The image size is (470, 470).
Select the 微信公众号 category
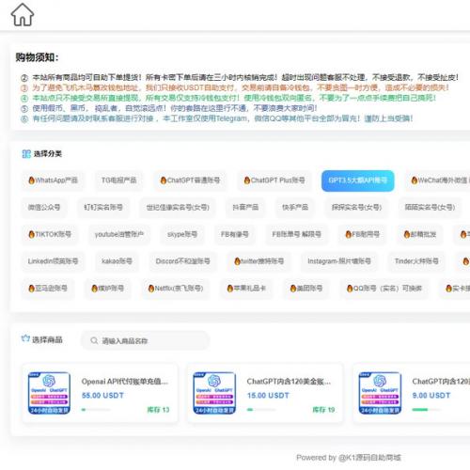[x=44, y=207]
